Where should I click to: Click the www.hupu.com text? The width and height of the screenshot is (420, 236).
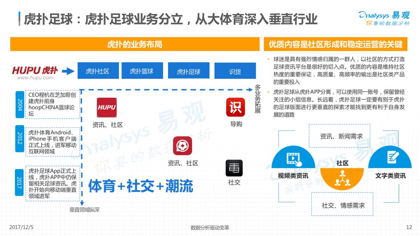(35, 78)
